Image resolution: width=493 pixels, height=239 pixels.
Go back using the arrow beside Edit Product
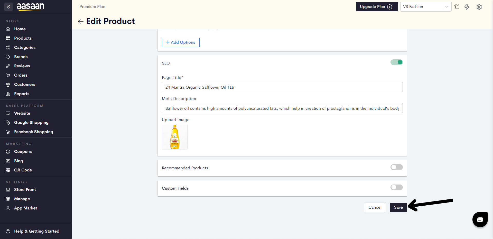(81, 22)
